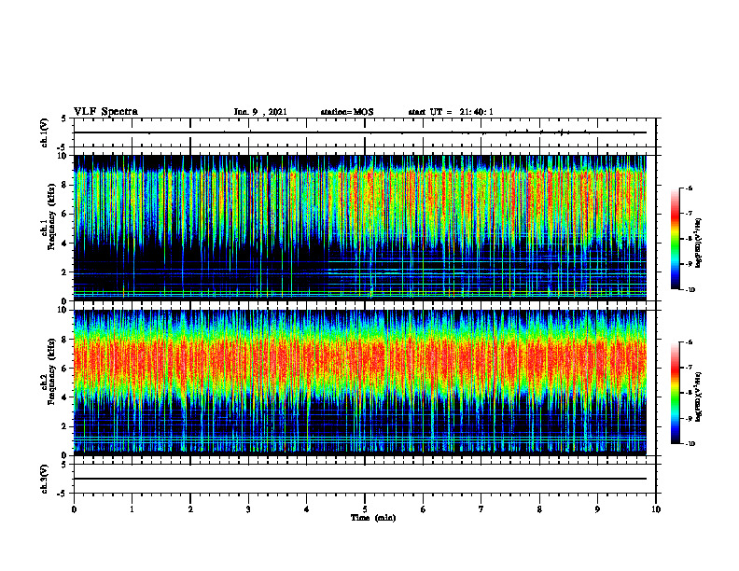The width and height of the screenshot is (739, 571).
Task: Click the "ch.3(V)" axis label
Action: click(45, 479)
